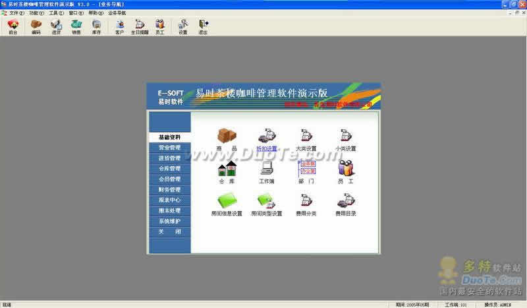Open the 员工 icon in navigation panel
Viewport: 527px width, 308px height.
click(346, 169)
